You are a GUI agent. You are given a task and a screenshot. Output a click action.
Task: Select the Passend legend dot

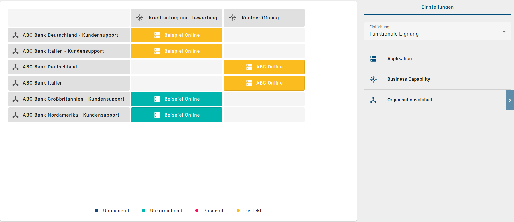197,211
